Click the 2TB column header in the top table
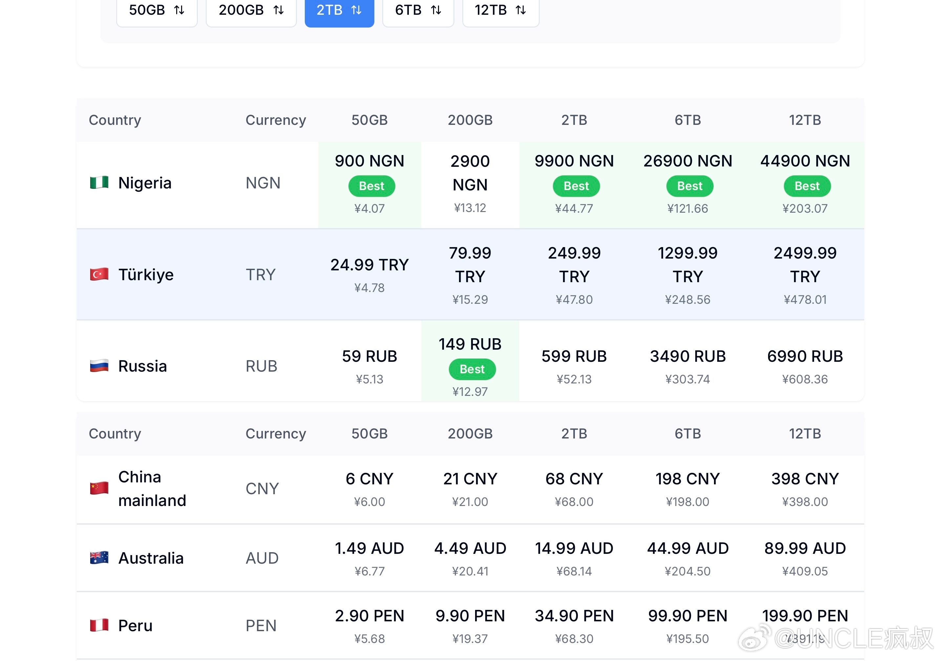This screenshot has width=941, height=661. 574,120
